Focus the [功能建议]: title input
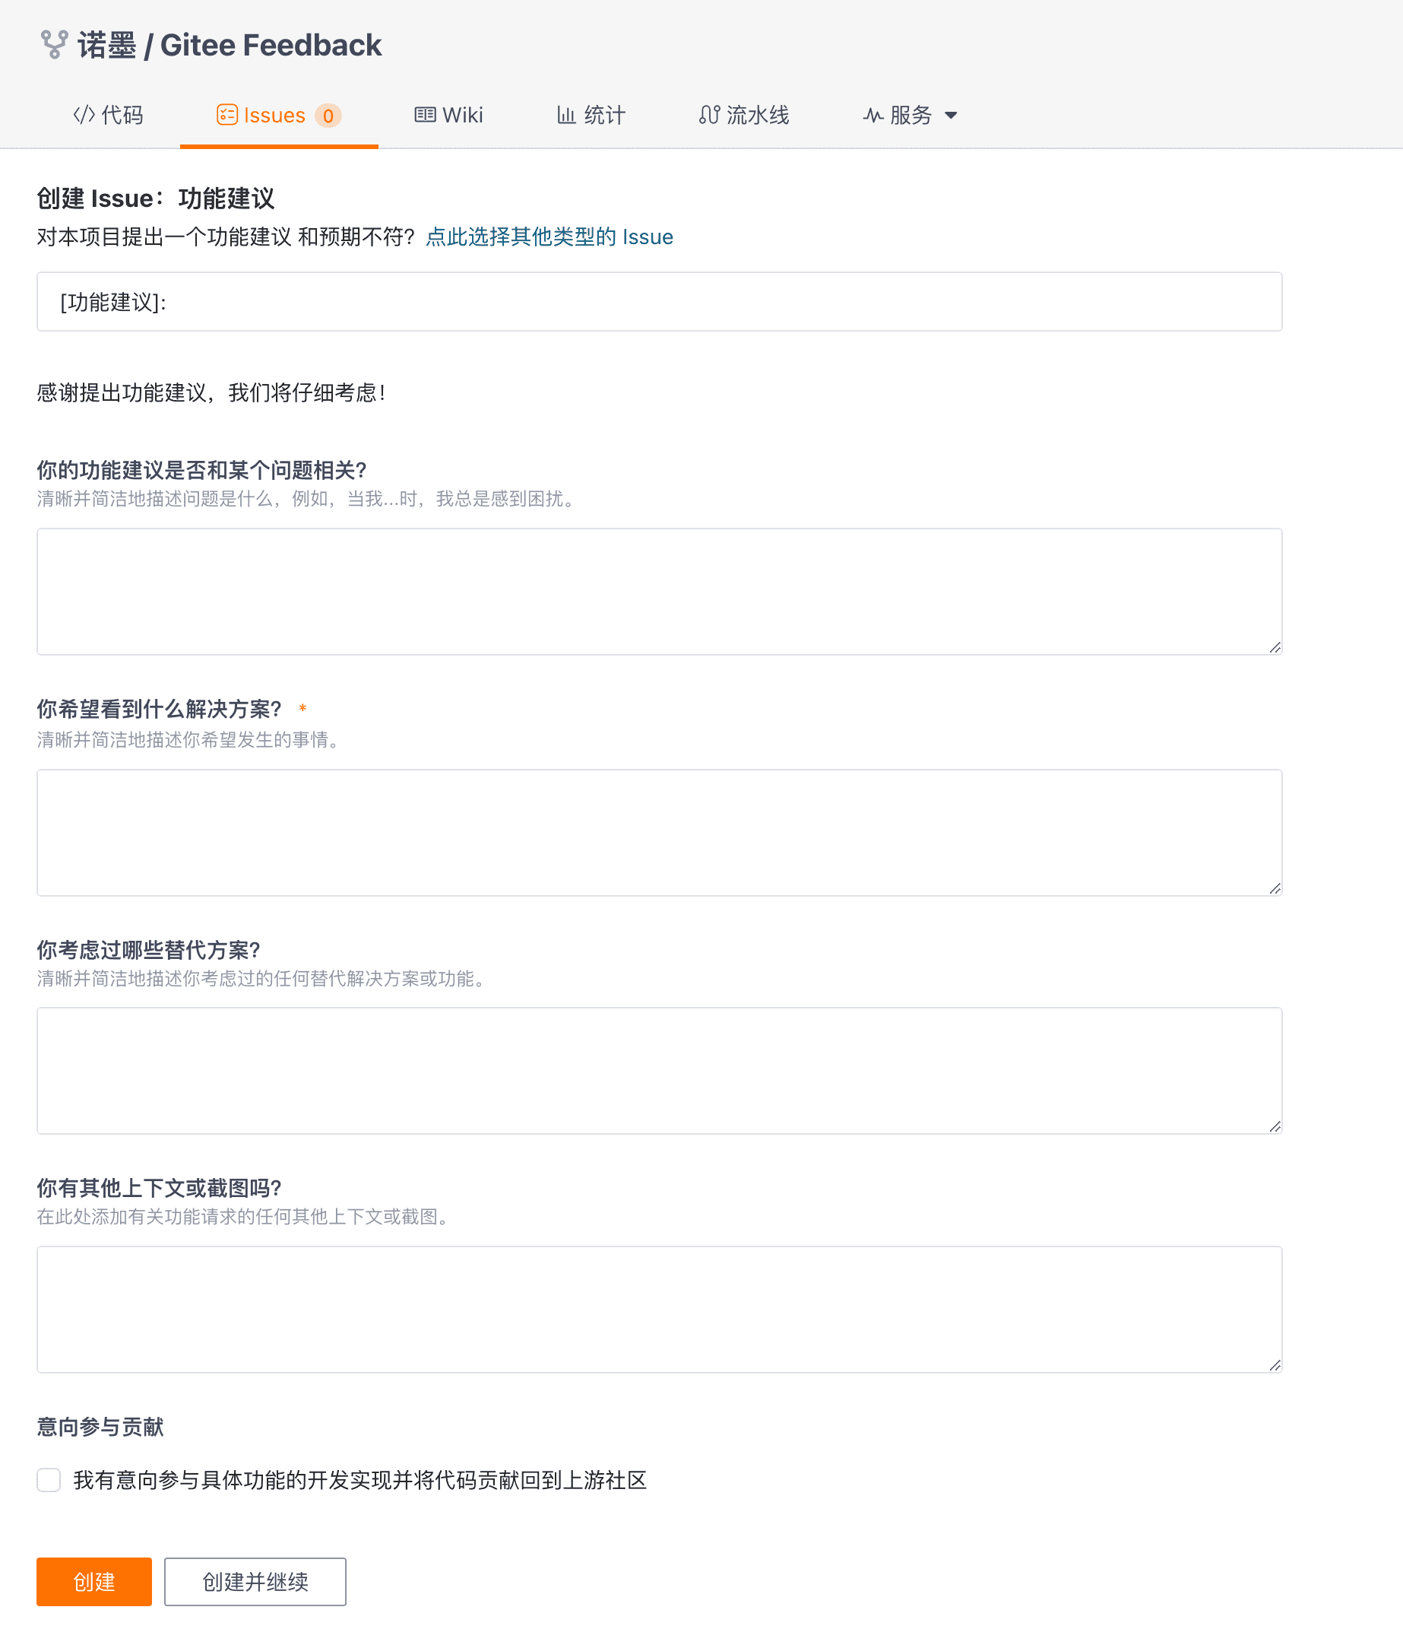This screenshot has height=1645, width=1403. [659, 302]
